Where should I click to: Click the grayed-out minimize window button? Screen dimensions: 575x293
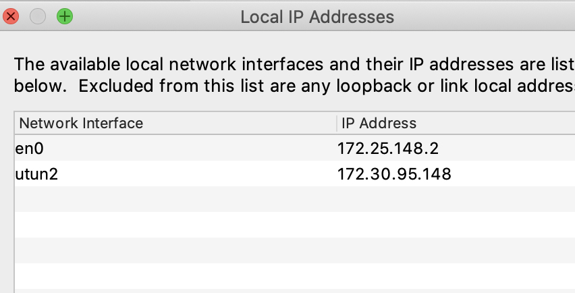pos(38,16)
